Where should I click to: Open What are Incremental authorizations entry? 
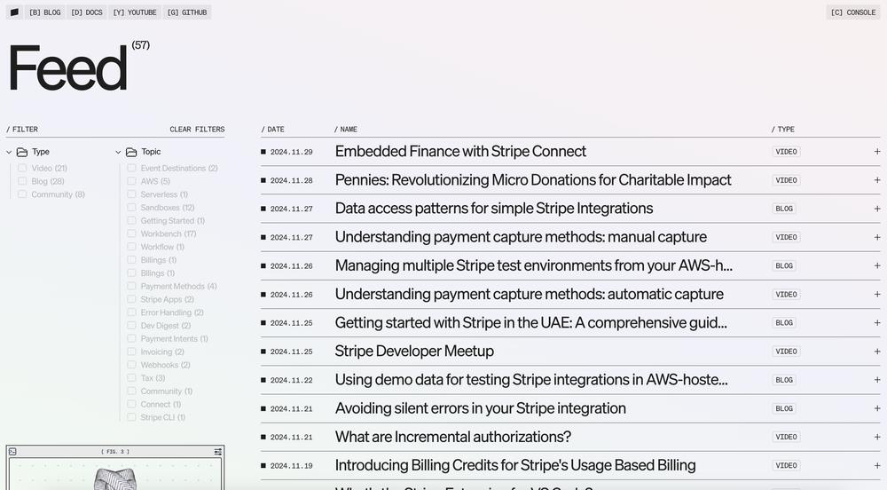(453, 437)
